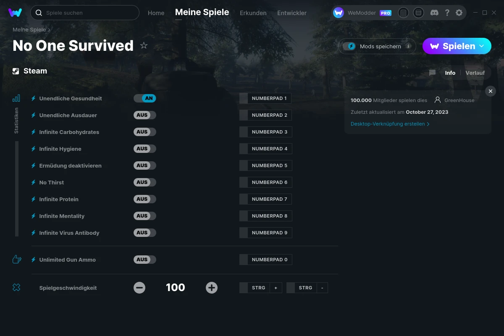Image resolution: width=504 pixels, height=336 pixels.
Task: Click the lightning icon beside Infinite Carbohydrates
Action: pos(34,132)
